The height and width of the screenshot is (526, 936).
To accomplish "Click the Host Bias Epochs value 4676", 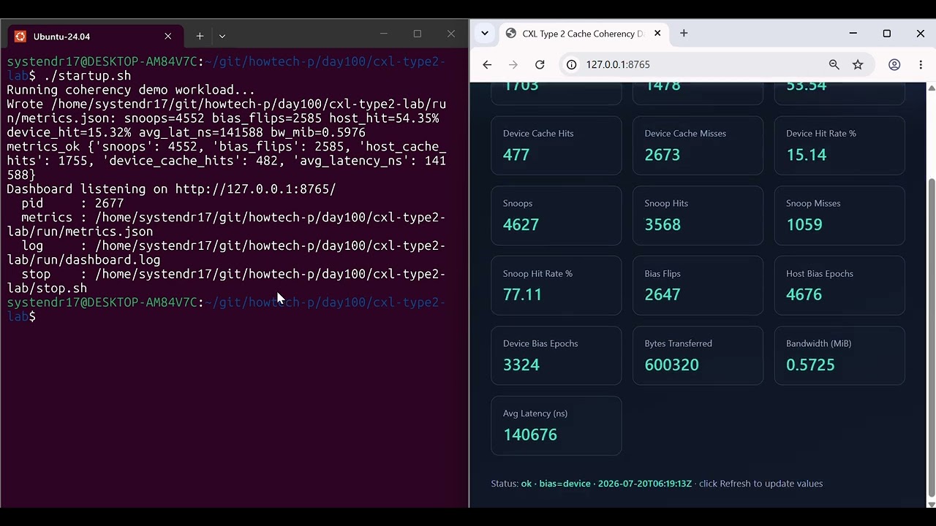I will [x=804, y=294].
